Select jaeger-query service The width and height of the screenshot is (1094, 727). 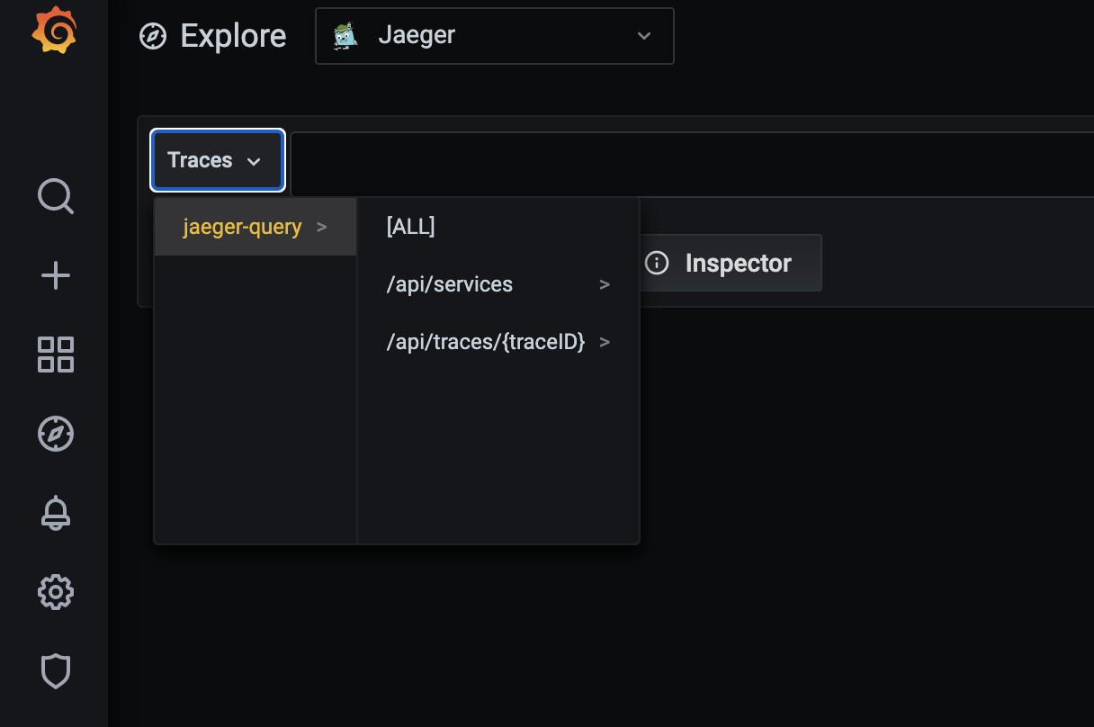tap(256, 227)
